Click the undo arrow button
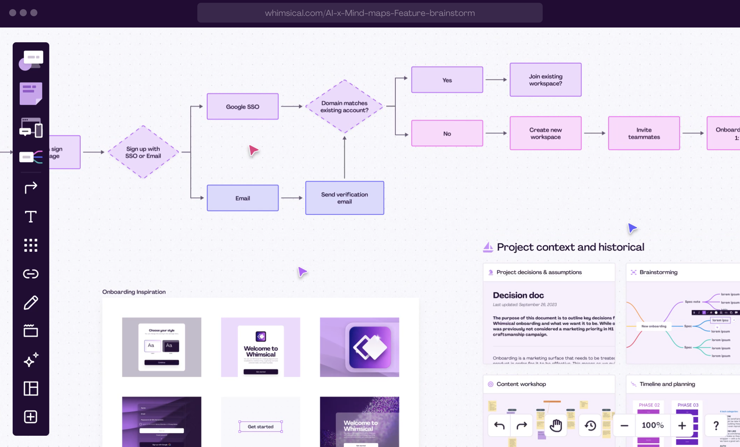Screen dimensions: 740x447 tap(499, 425)
